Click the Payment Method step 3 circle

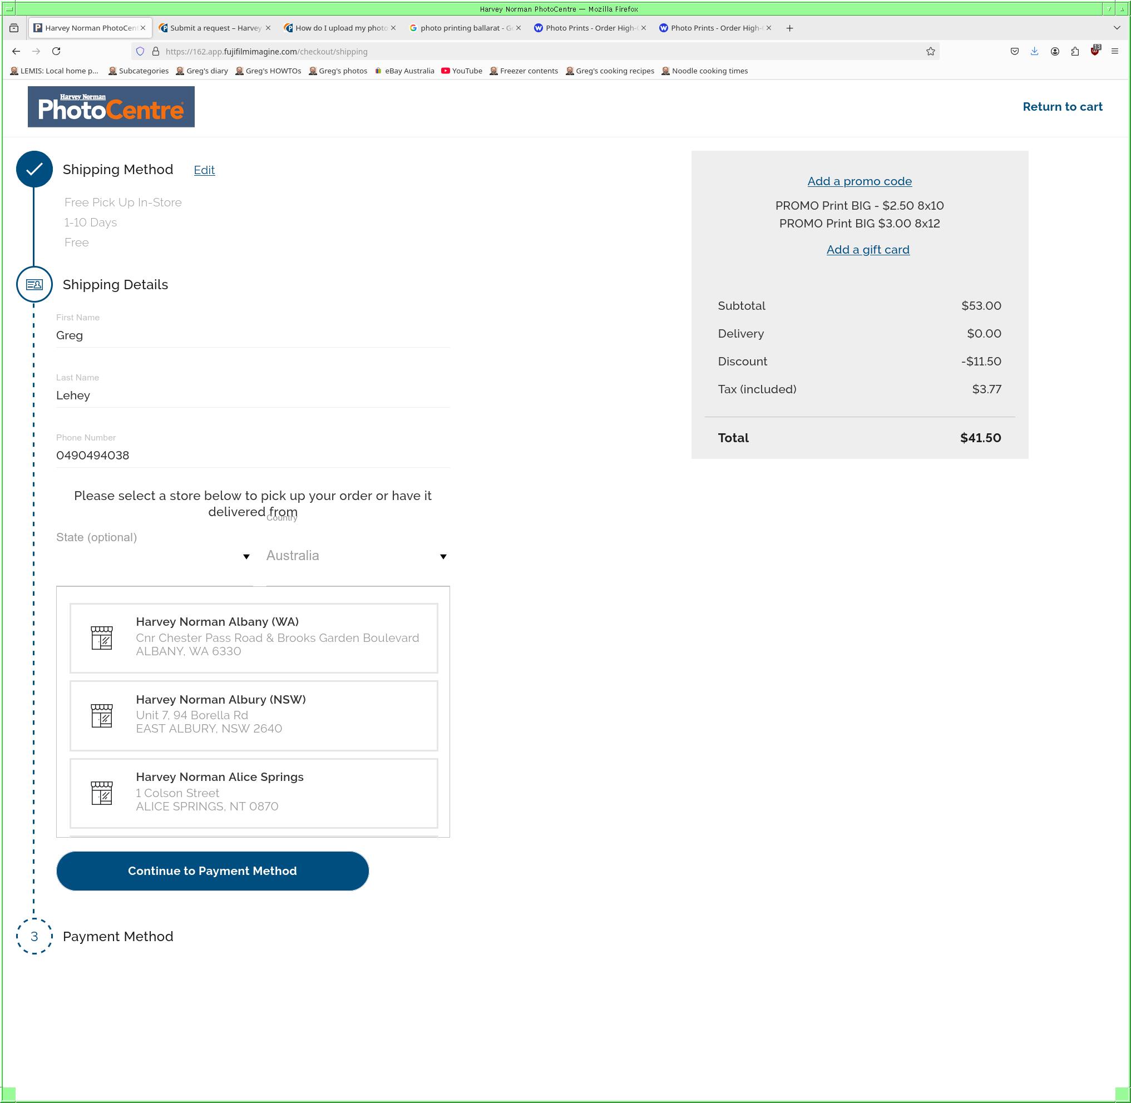34,936
